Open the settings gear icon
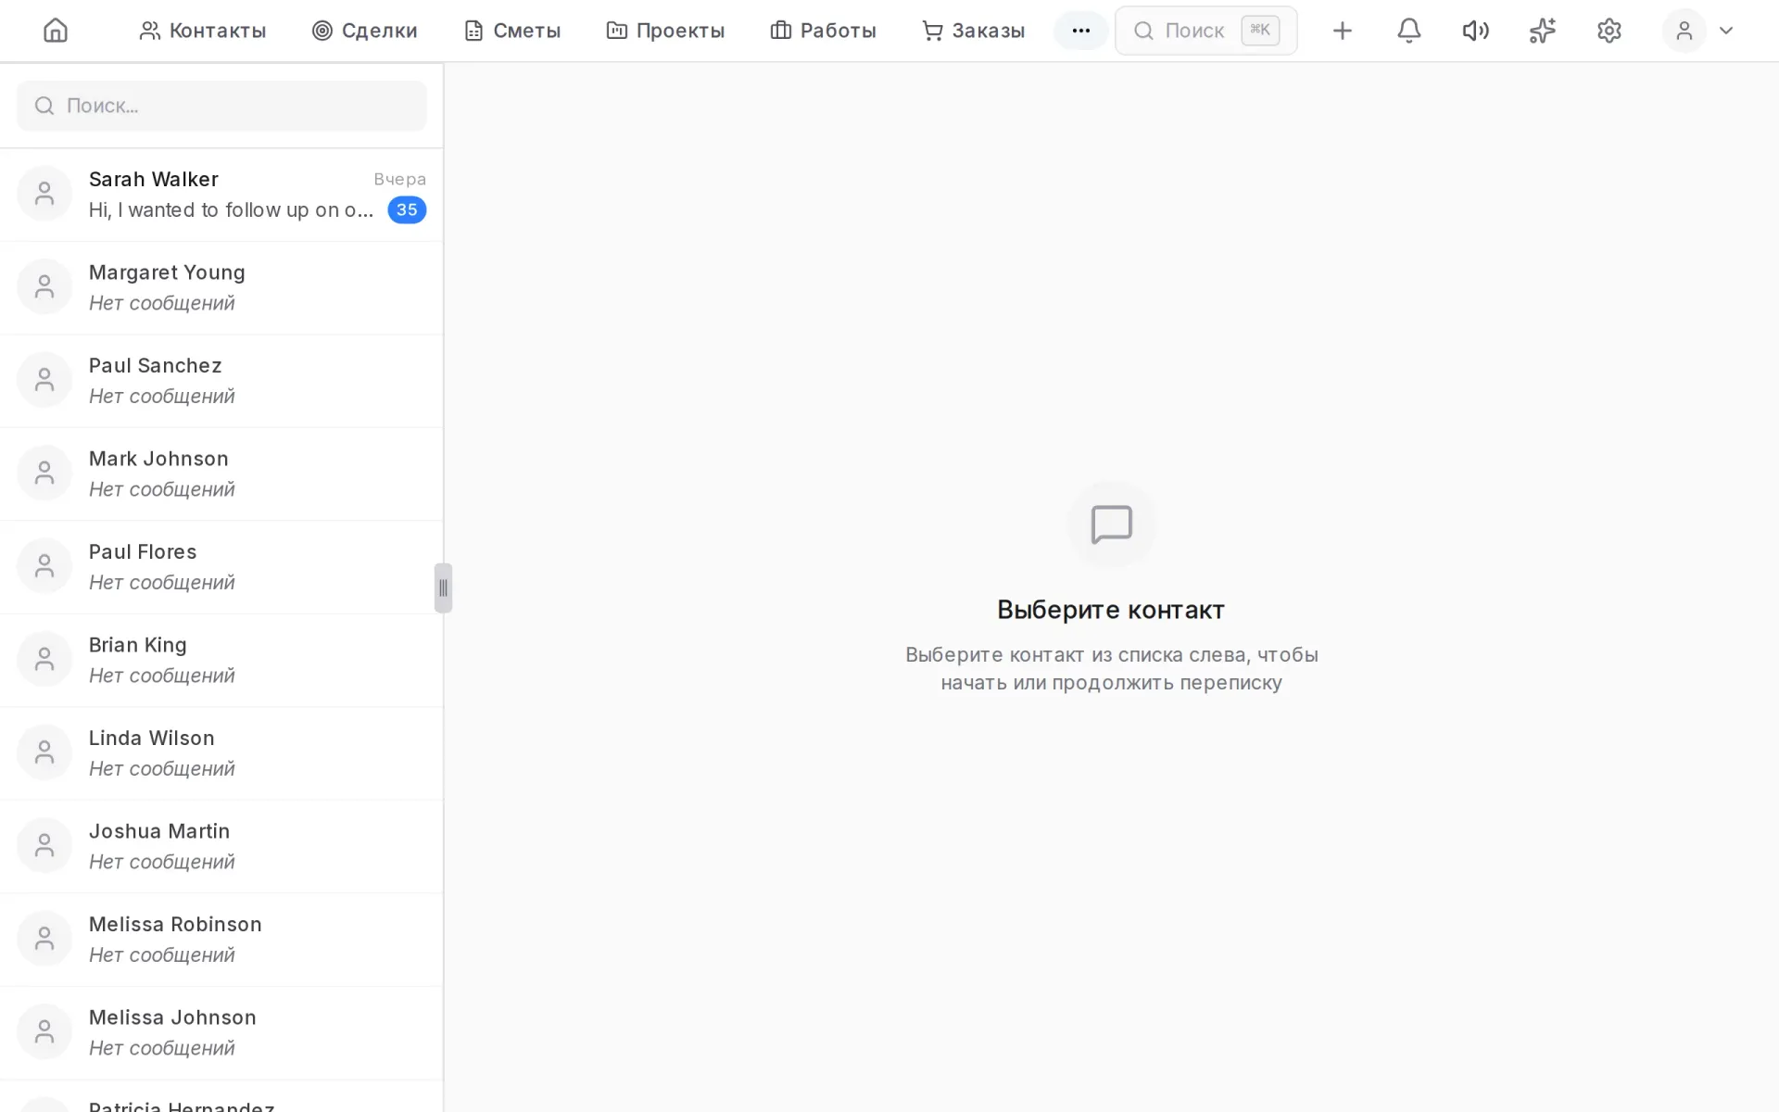The width and height of the screenshot is (1779, 1112). point(1609,31)
